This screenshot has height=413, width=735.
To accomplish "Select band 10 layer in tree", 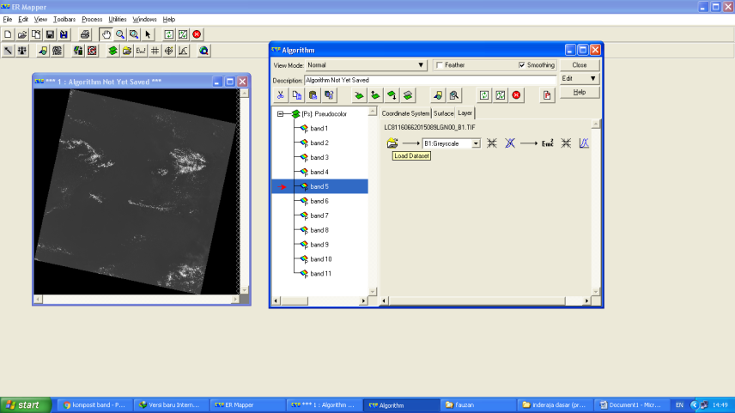I will point(320,259).
